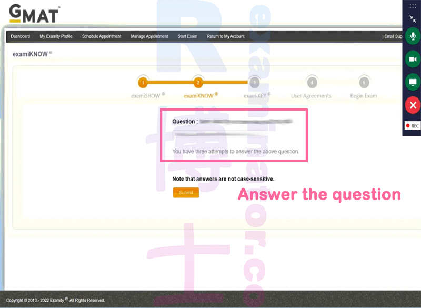Click the REC recording indicator
Viewport: 421px width, 308px height.
[x=413, y=126]
